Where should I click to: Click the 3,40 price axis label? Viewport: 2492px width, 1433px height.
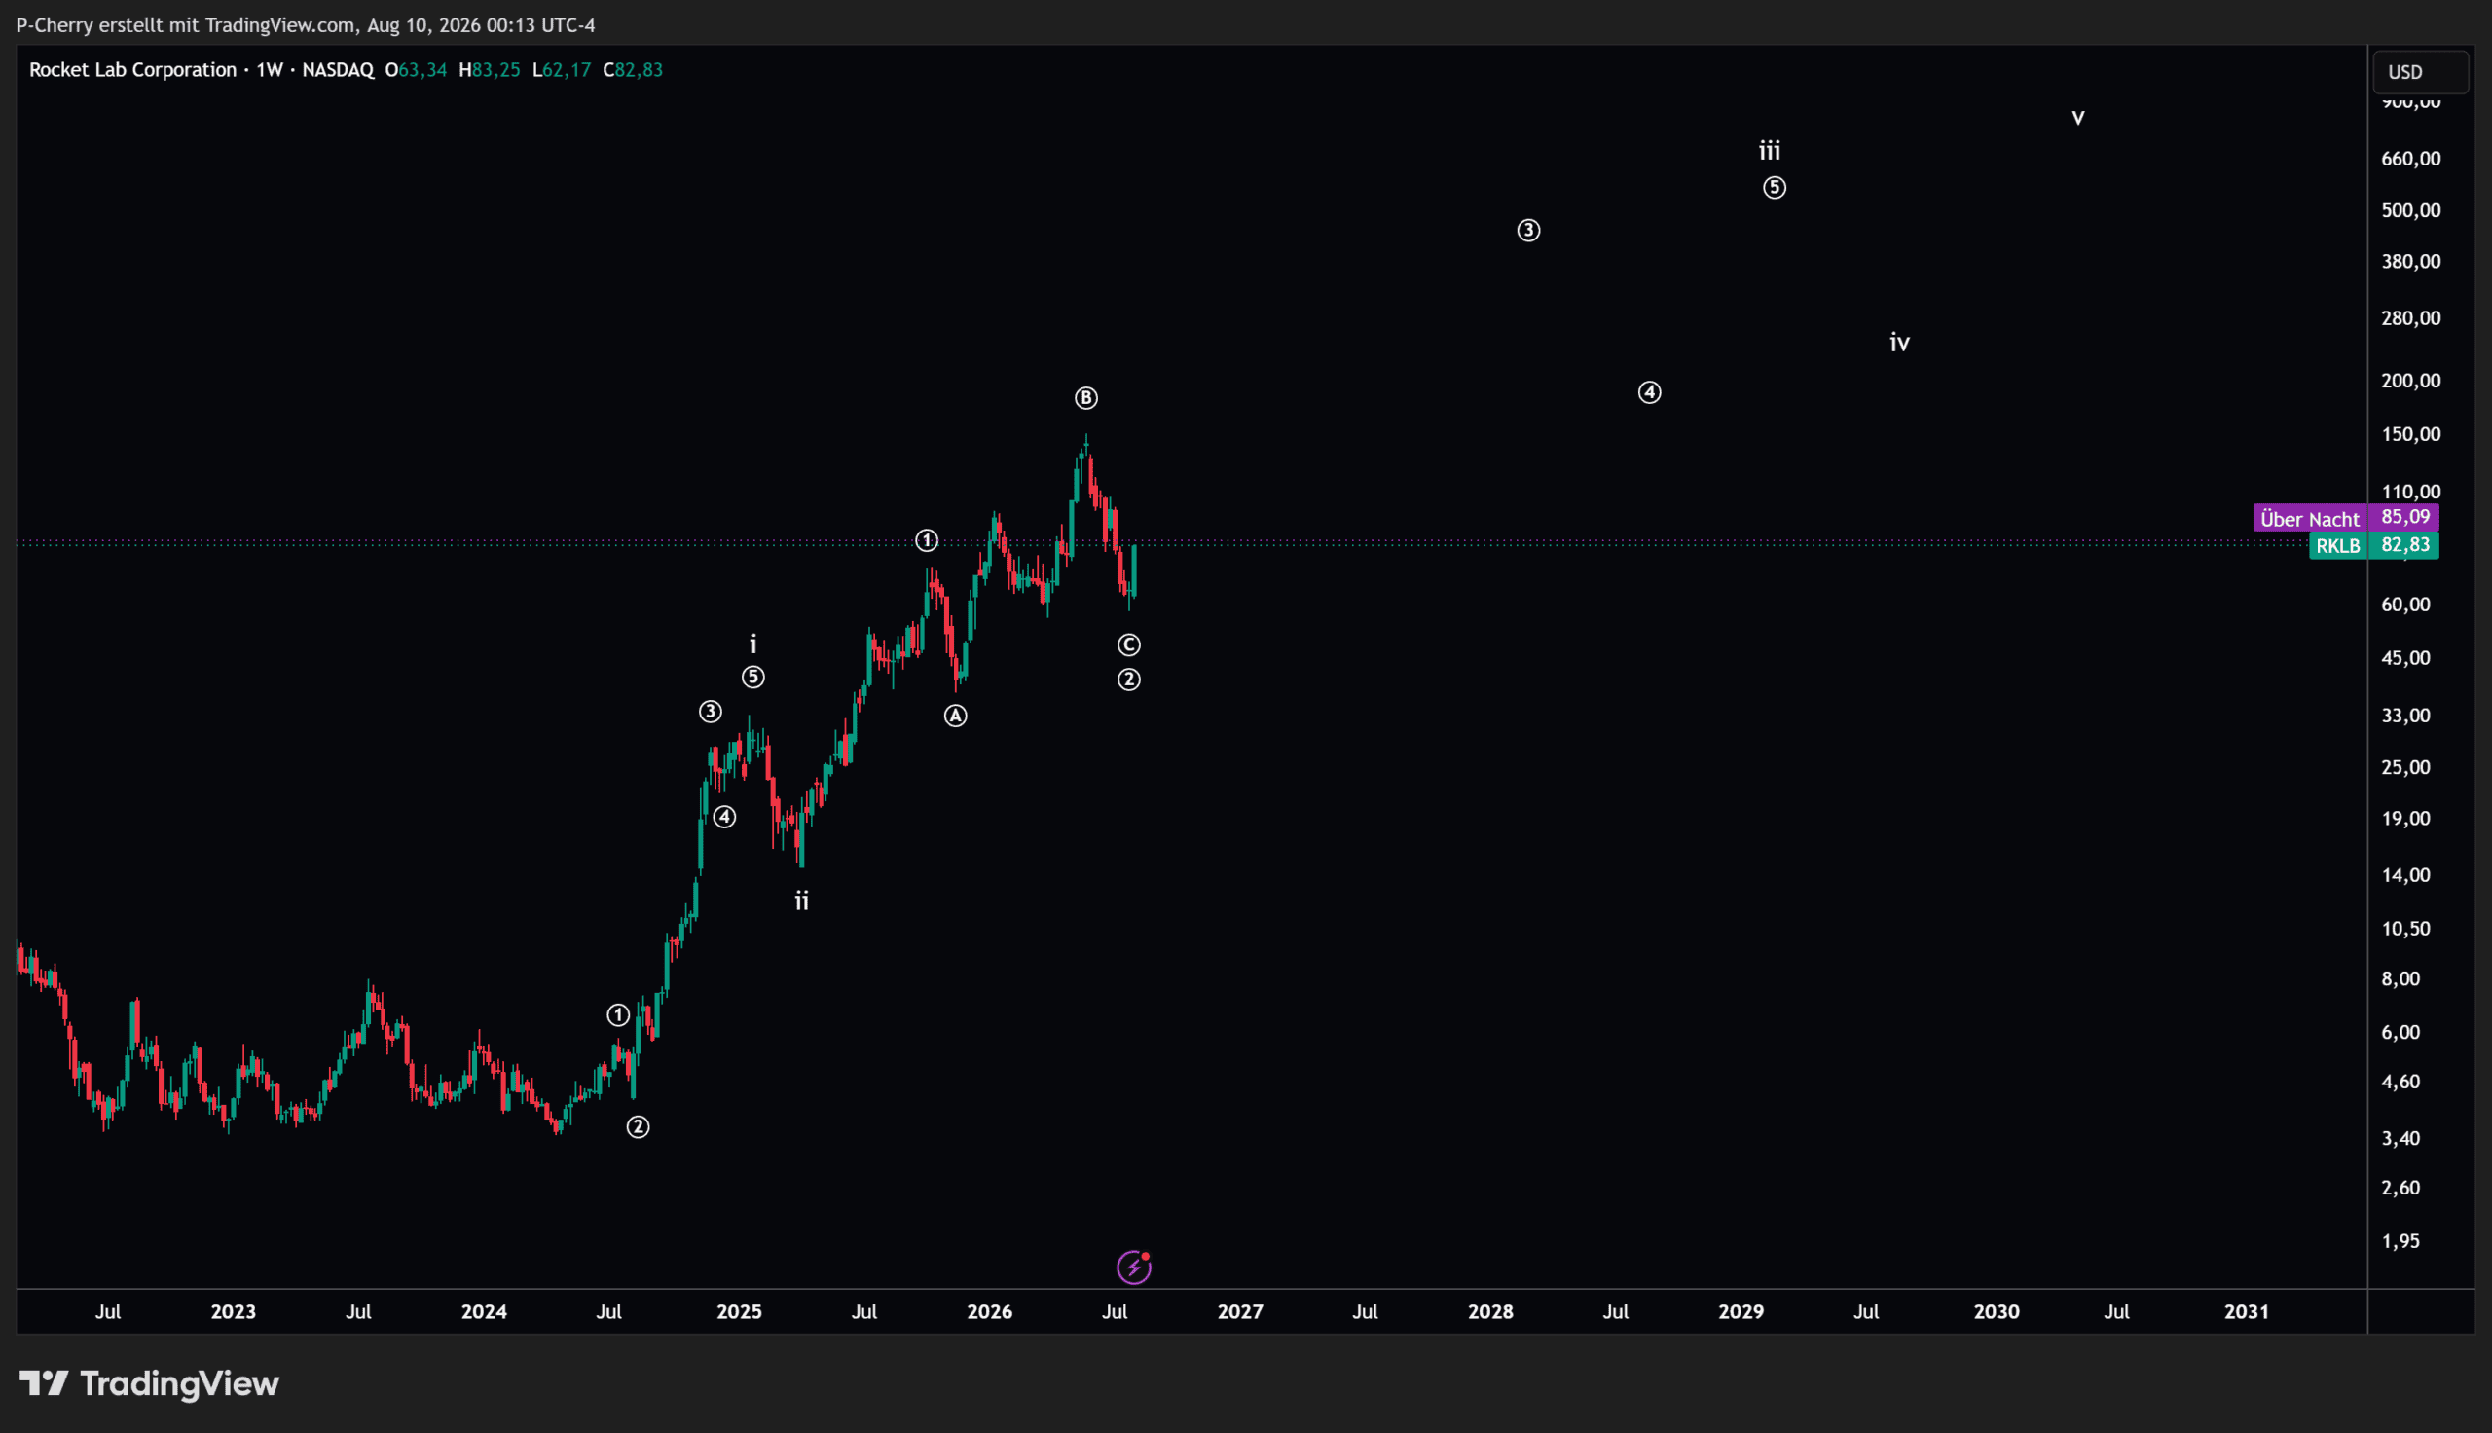tap(2400, 1138)
